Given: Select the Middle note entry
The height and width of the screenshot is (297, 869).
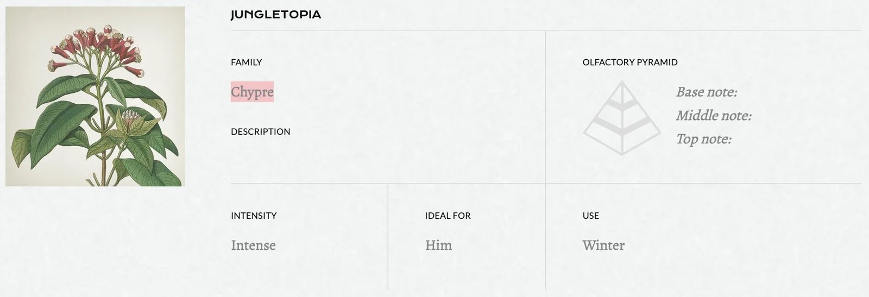Looking at the screenshot, I should (x=713, y=116).
